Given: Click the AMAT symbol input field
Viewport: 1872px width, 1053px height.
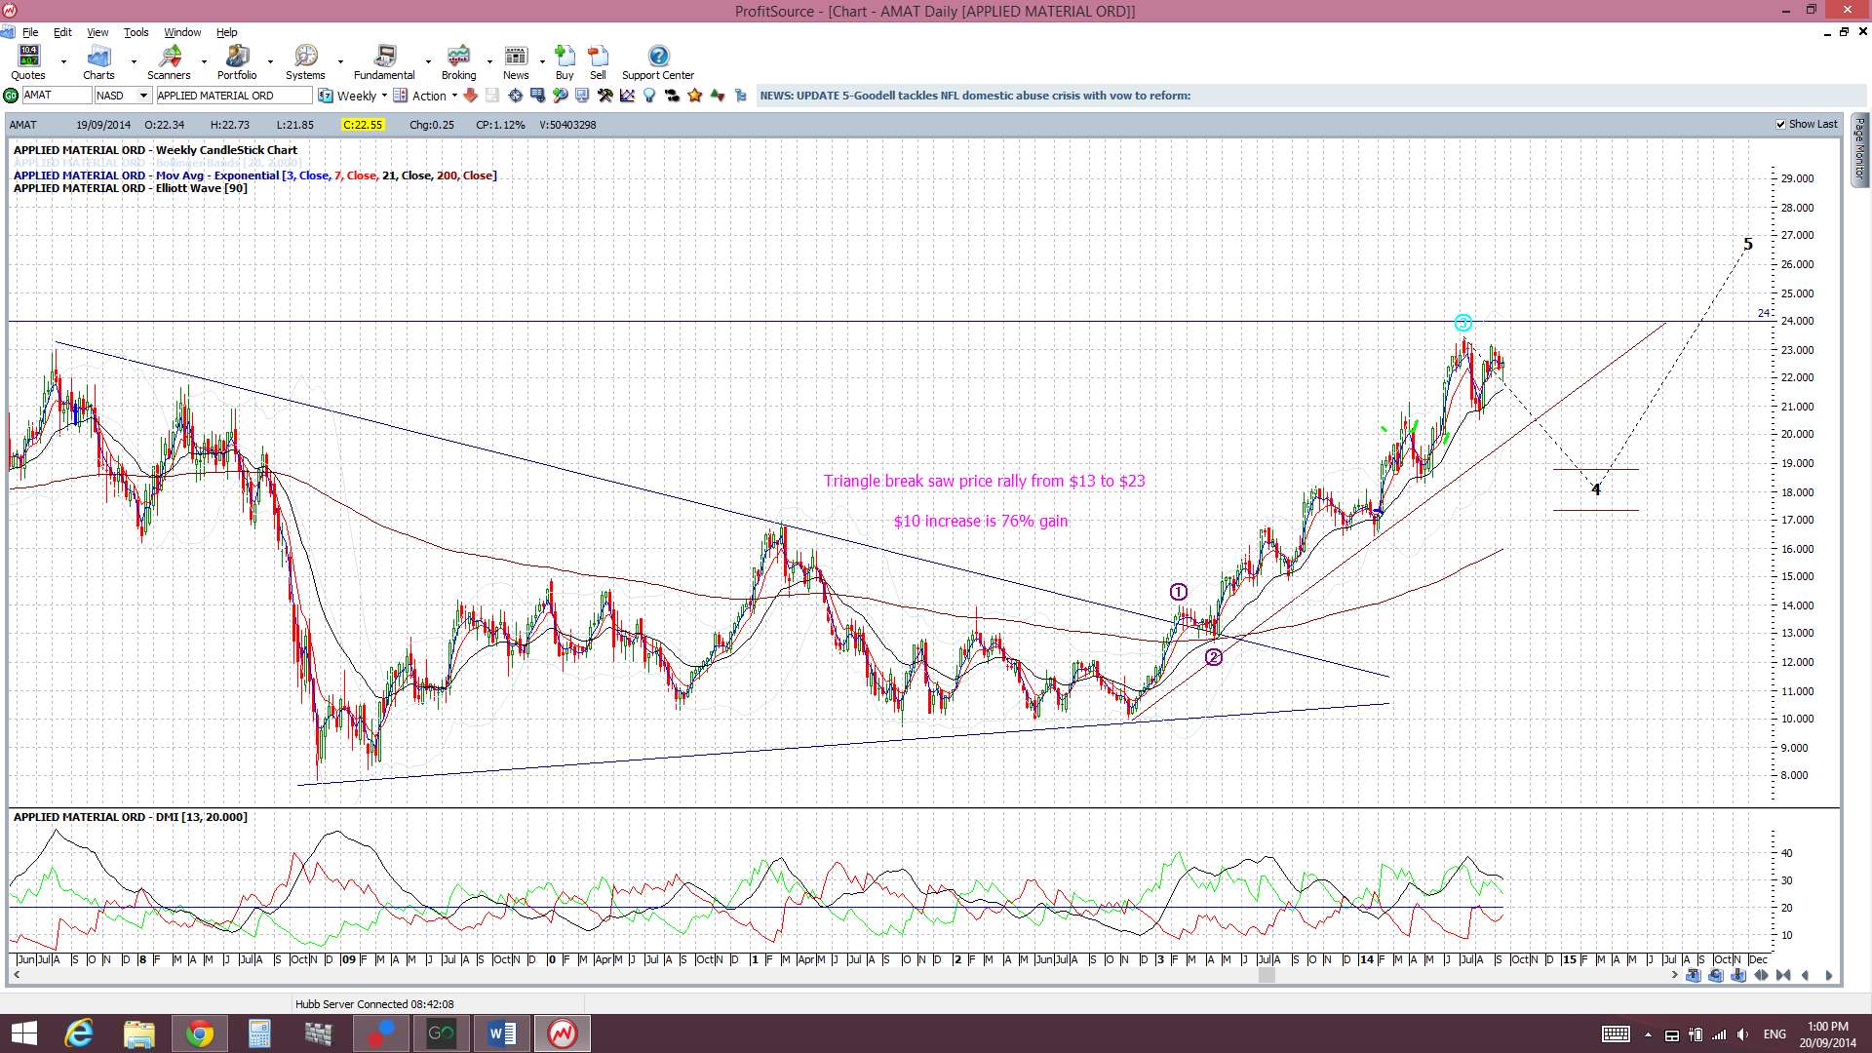Looking at the screenshot, I should pos(56,96).
